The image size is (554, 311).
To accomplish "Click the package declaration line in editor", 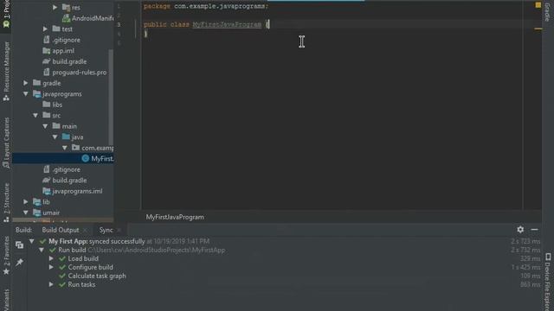I will pos(206,6).
